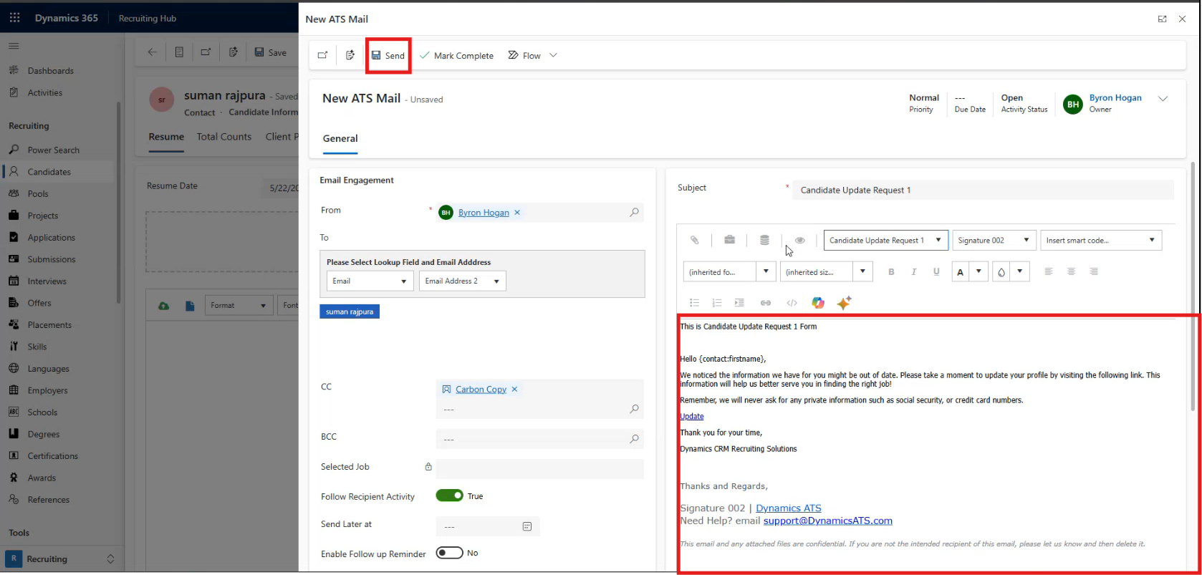Open the Email lookup field dropdown
This screenshot has height=575, width=1202.
click(370, 281)
